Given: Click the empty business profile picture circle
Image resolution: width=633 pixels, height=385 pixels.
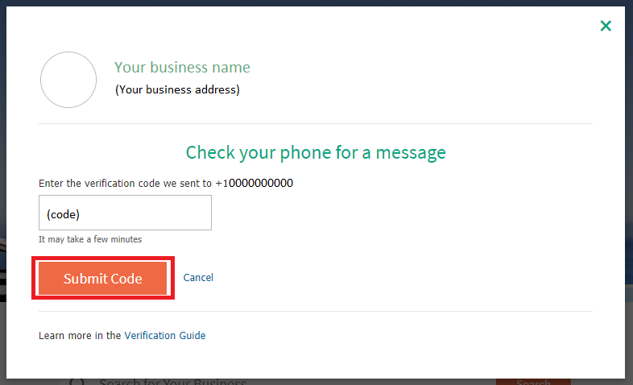Looking at the screenshot, I should 68,80.
